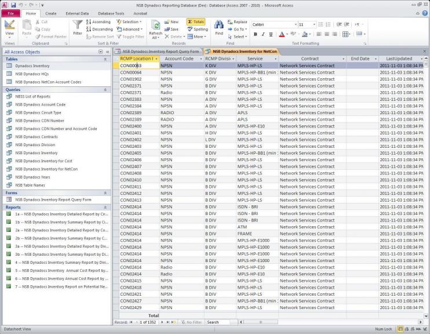Click Remove Sort

pyautogui.click(x=100, y=37)
